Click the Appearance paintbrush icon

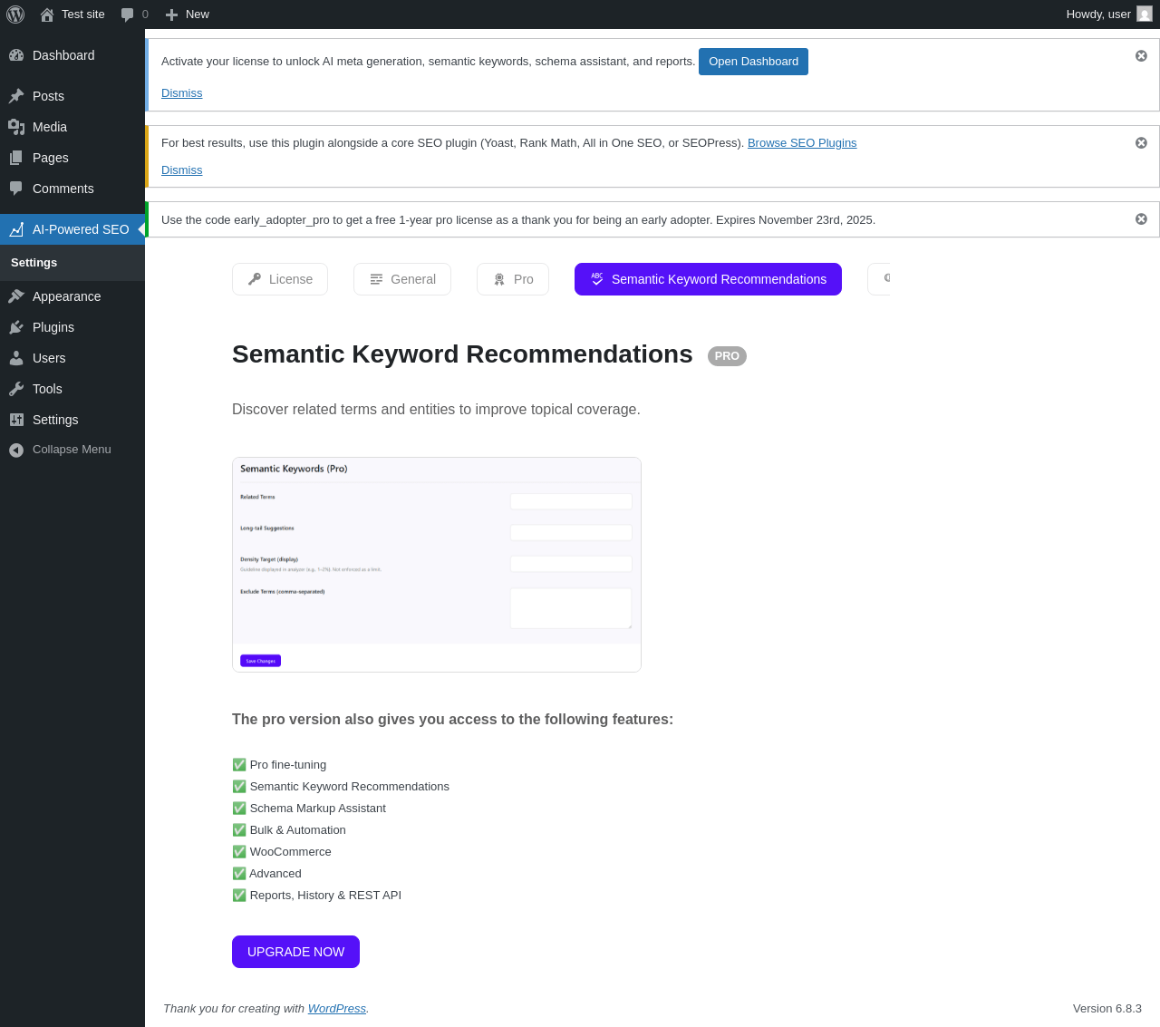(16, 296)
